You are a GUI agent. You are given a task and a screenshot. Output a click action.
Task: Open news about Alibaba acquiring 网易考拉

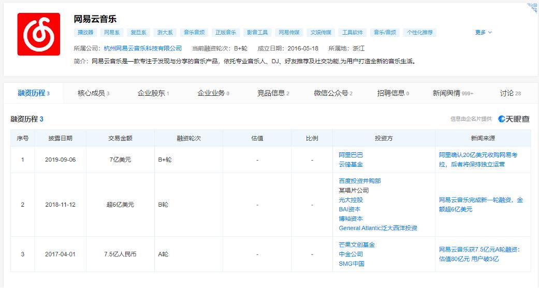pos(478,160)
